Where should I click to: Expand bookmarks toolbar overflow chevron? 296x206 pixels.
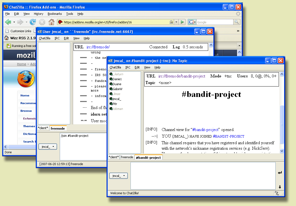point(238,31)
